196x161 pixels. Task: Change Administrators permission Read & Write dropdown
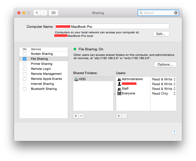[164, 79]
